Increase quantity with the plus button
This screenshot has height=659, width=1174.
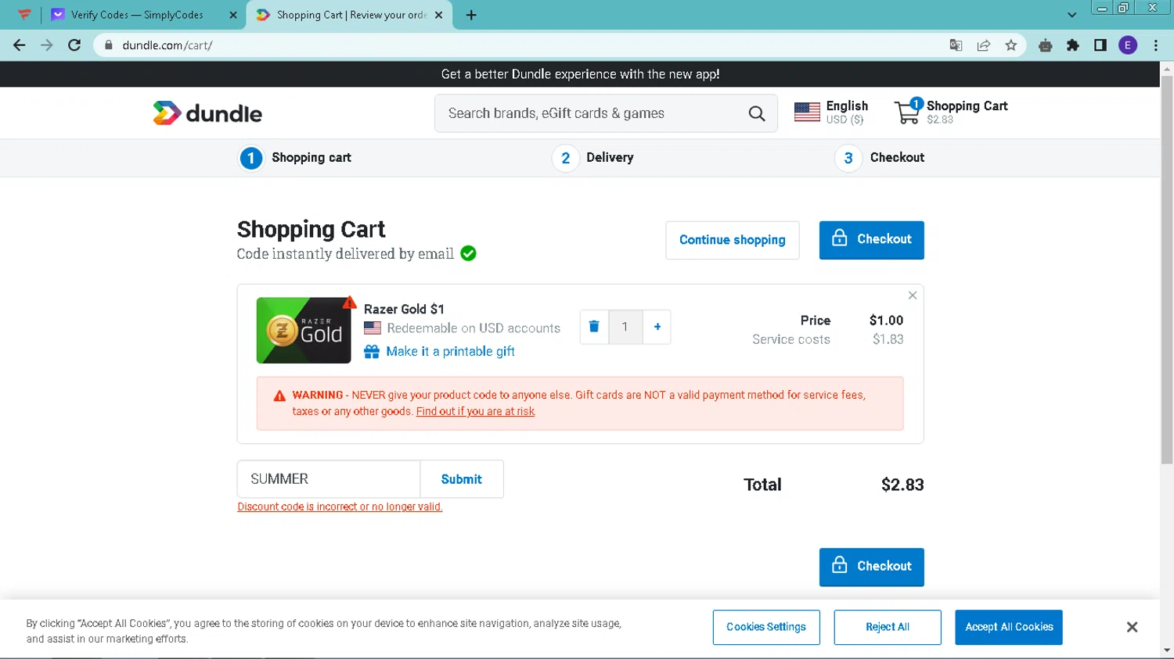click(657, 327)
